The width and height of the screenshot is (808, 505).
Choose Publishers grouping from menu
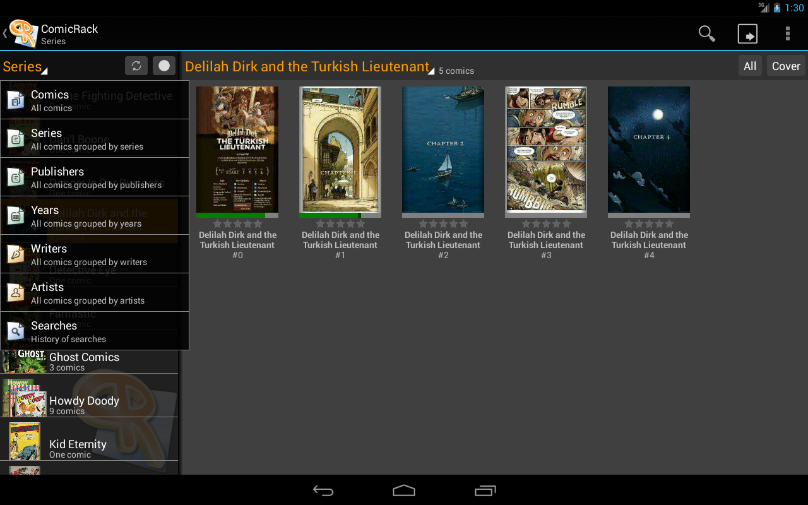click(95, 177)
